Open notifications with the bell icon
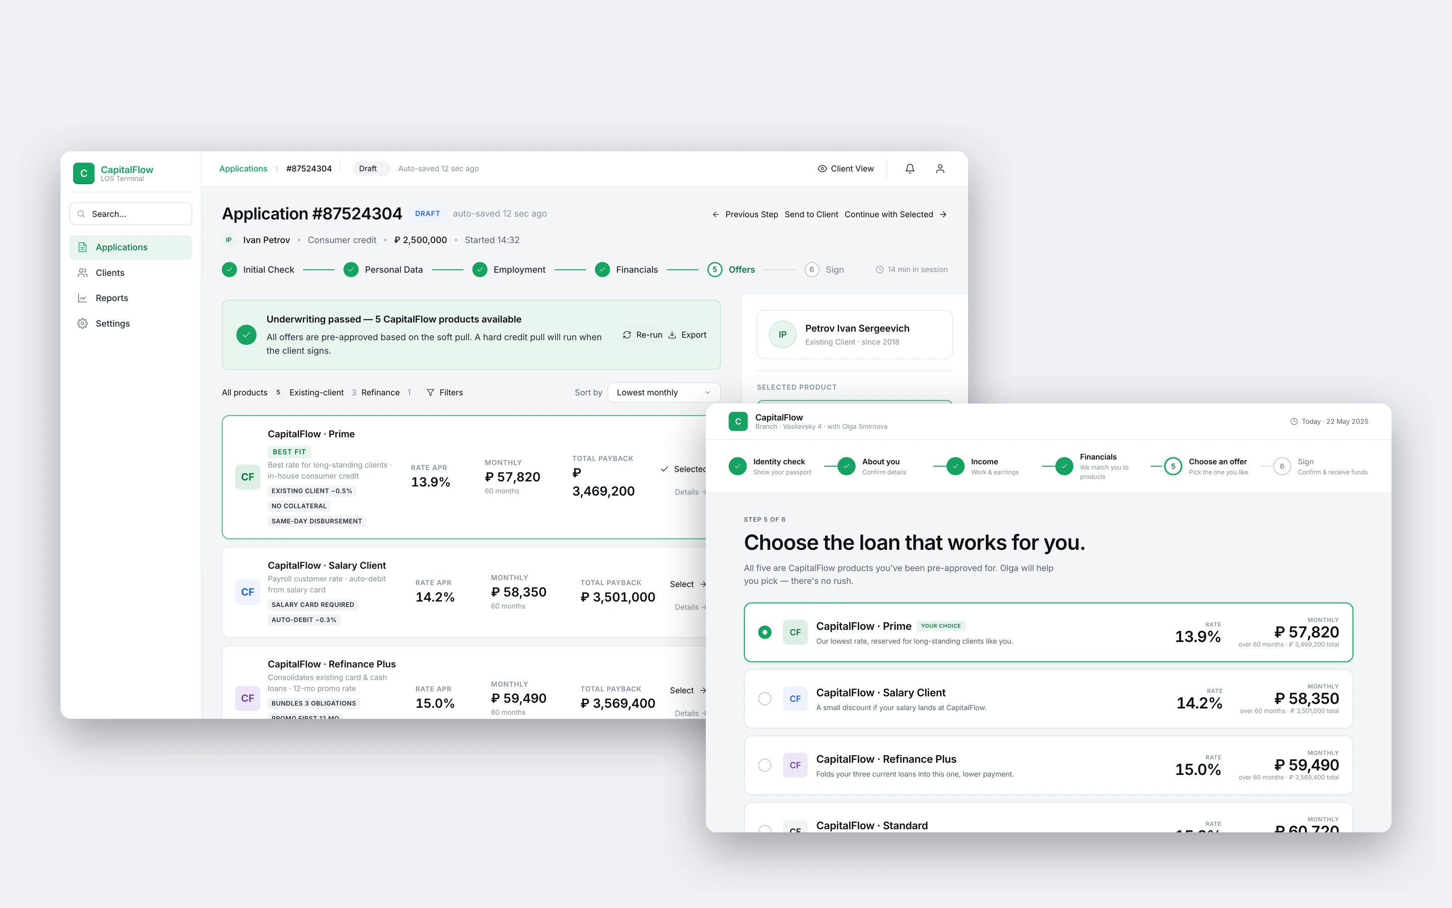The image size is (1452, 908). point(910,169)
